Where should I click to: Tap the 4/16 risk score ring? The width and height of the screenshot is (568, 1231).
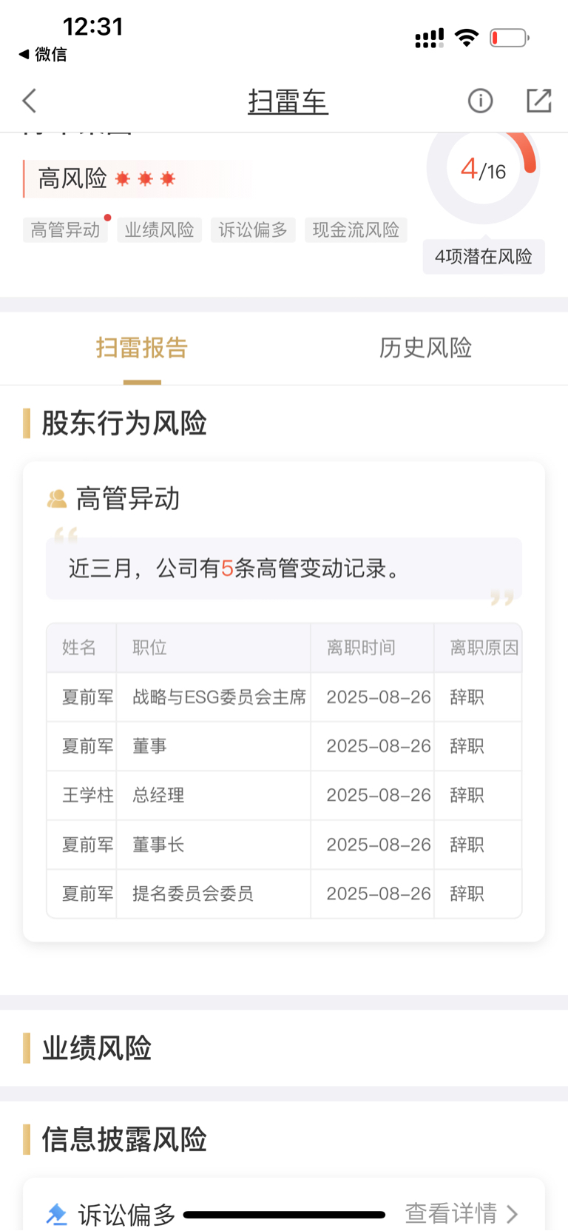484,170
